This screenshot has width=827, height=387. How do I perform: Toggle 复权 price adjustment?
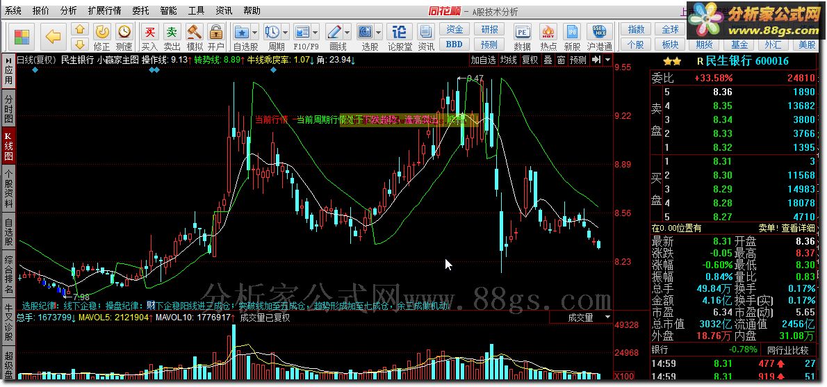pos(530,60)
